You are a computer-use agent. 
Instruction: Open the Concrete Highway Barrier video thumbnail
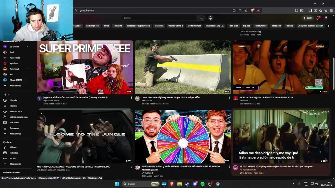point(183,67)
